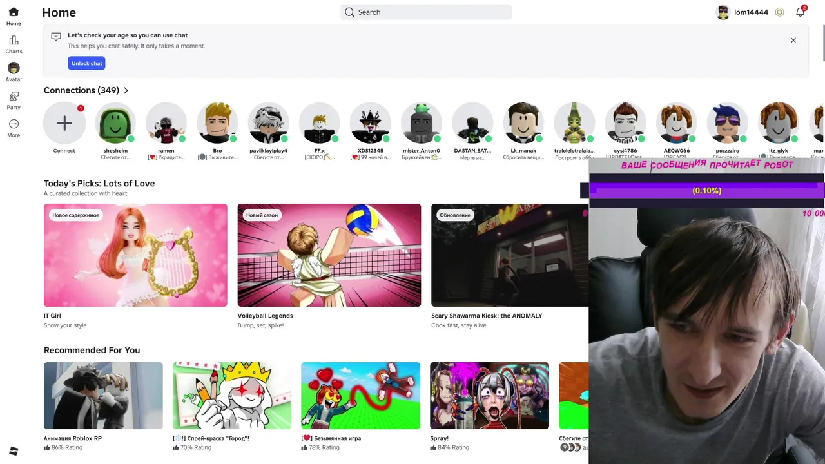Screen dimensions: 825x464
Task: Open Lk_manak's avatar
Action: (523, 122)
